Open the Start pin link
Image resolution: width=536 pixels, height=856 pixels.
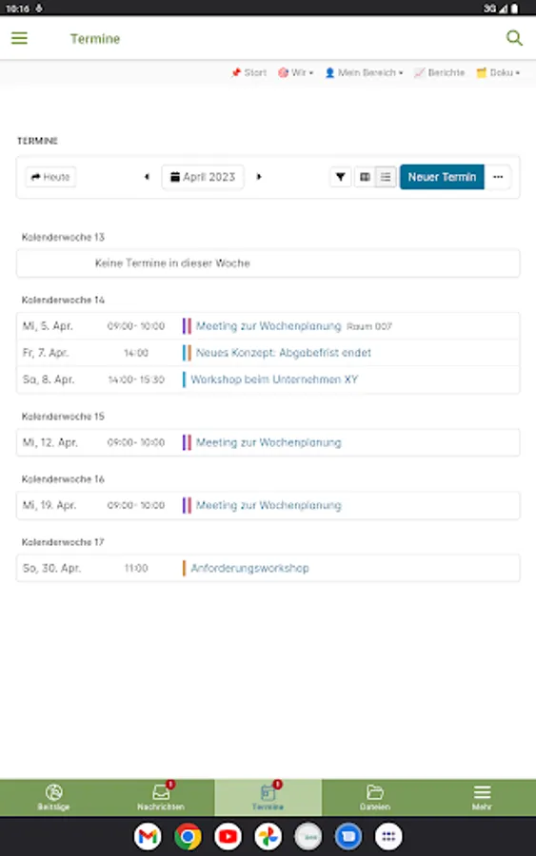tap(249, 72)
